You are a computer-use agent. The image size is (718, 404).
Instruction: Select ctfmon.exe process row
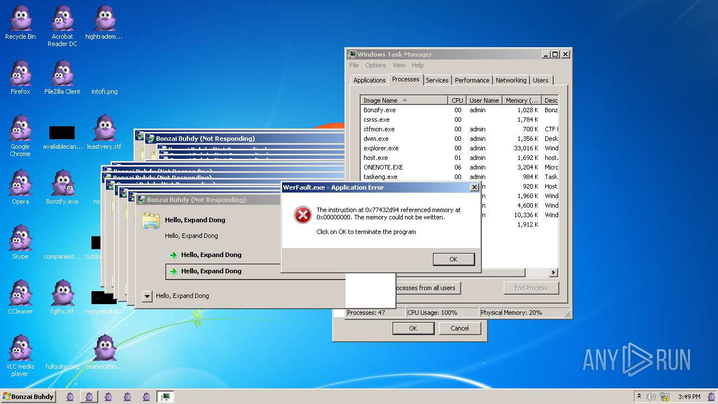point(459,129)
